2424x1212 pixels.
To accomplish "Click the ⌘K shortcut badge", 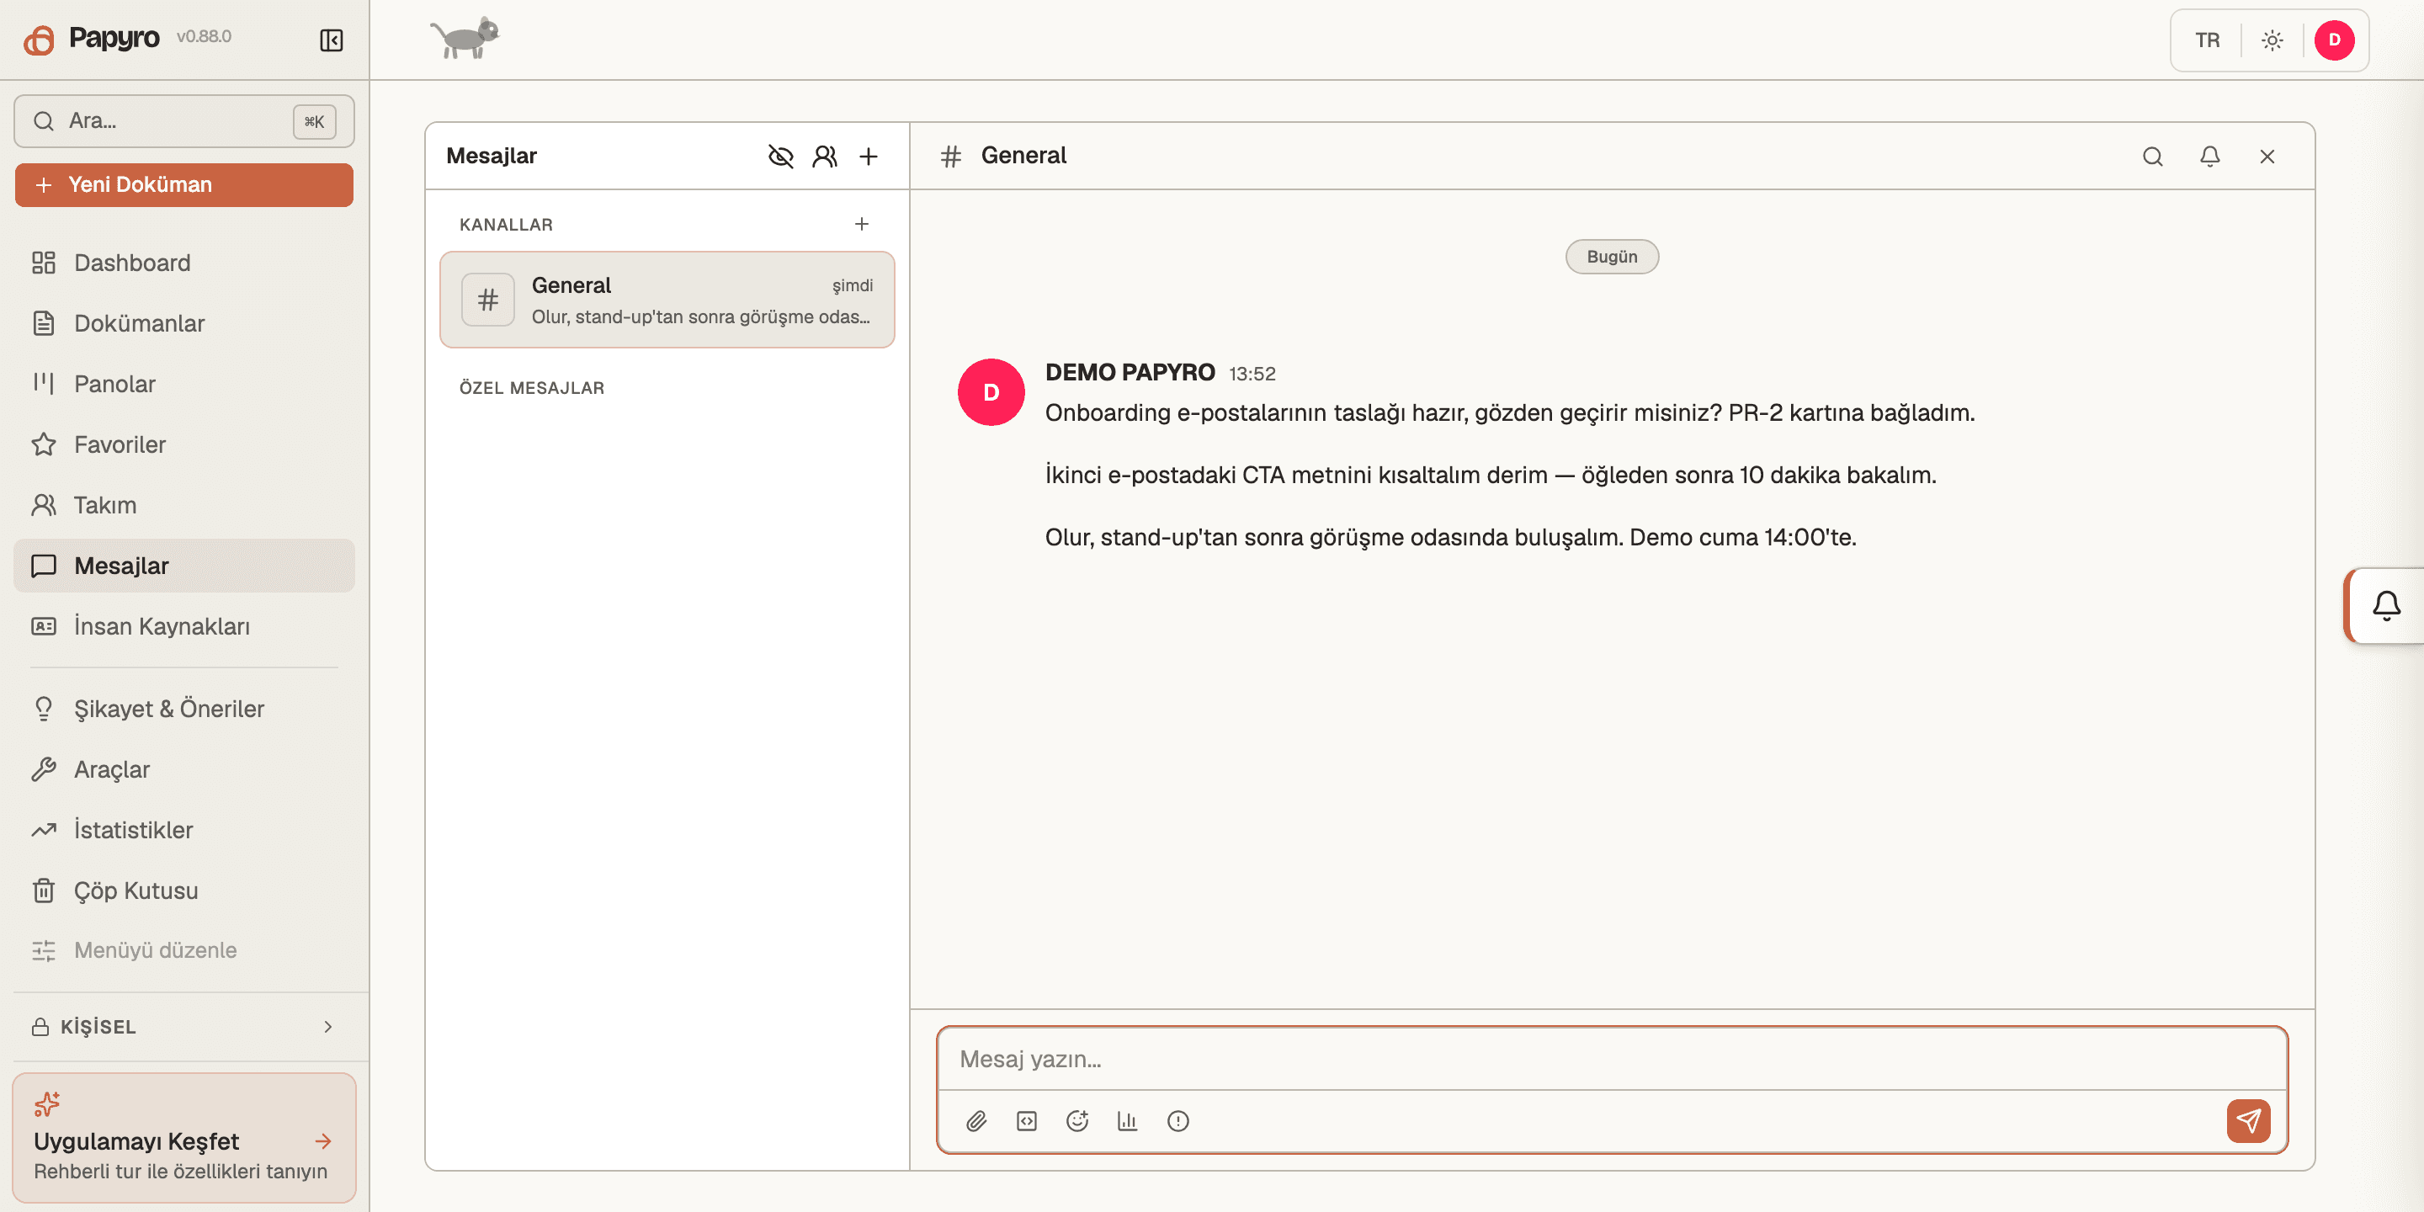I will [x=314, y=121].
